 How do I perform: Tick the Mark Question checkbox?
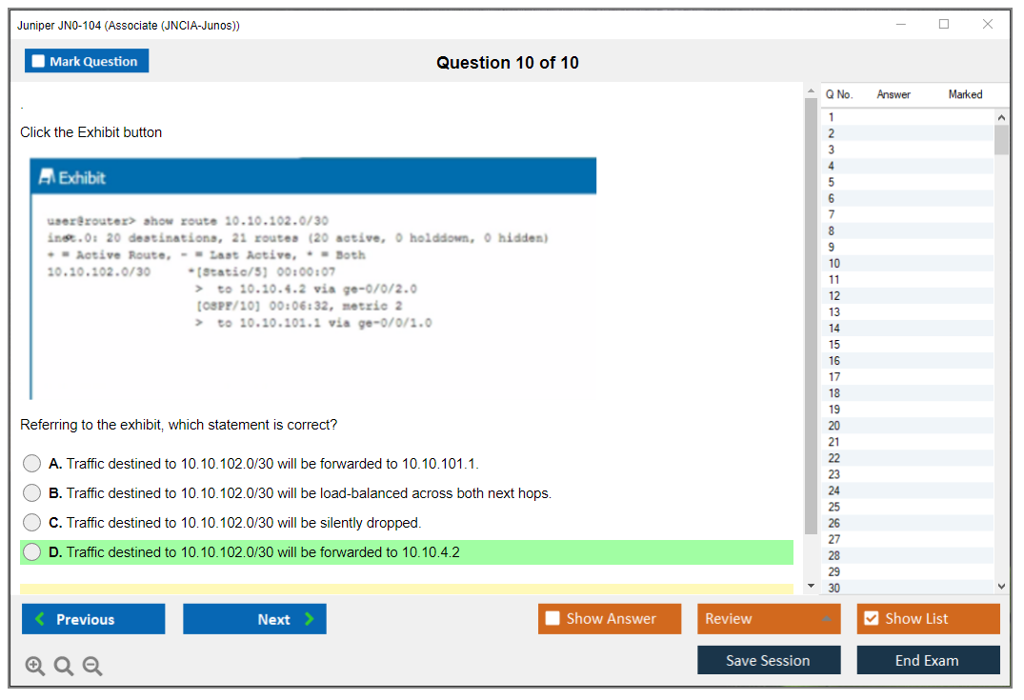[x=39, y=62]
